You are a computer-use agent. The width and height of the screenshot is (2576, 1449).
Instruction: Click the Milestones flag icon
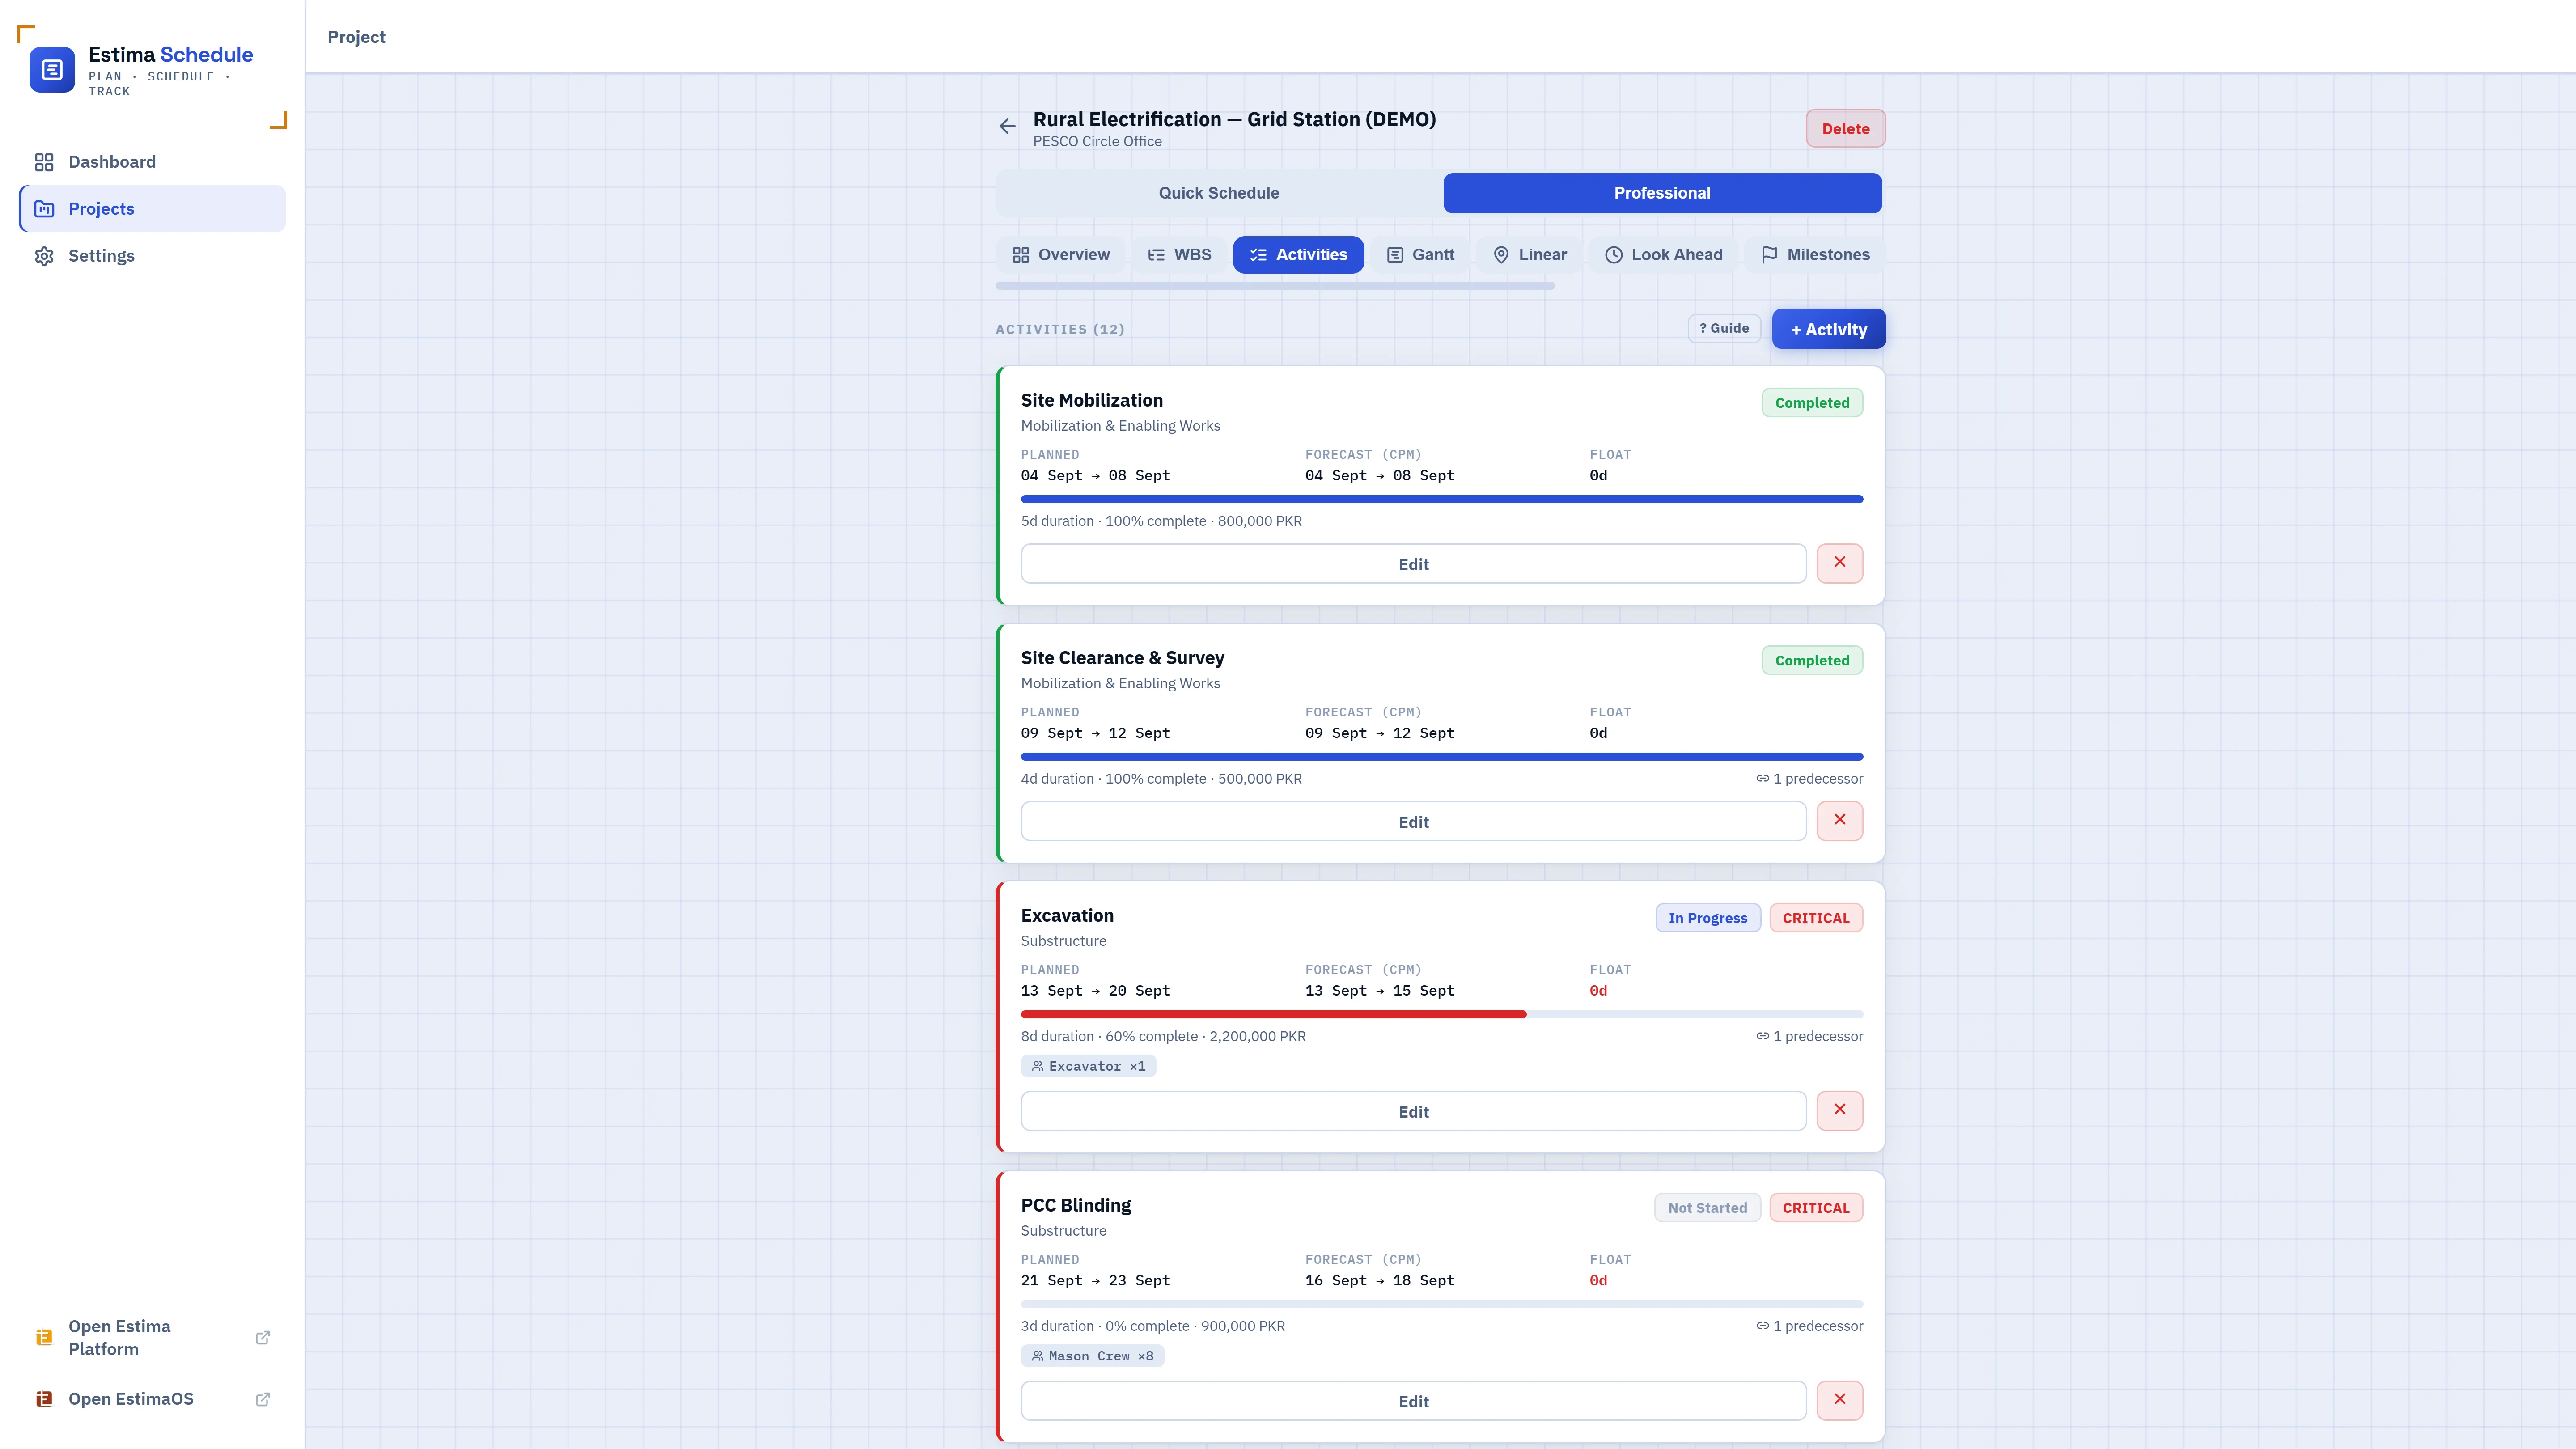tap(1769, 255)
